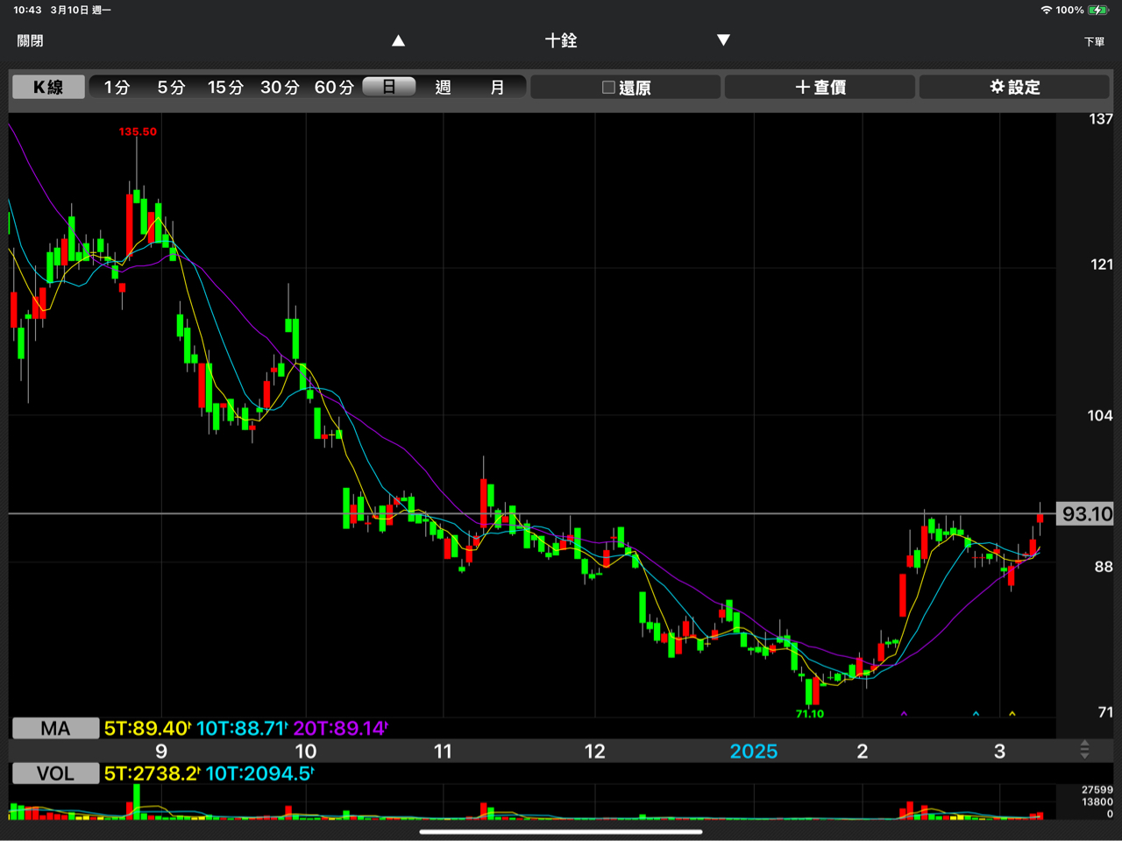Open the VOL indicator selector

pyautogui.click(x=55, y=774)
